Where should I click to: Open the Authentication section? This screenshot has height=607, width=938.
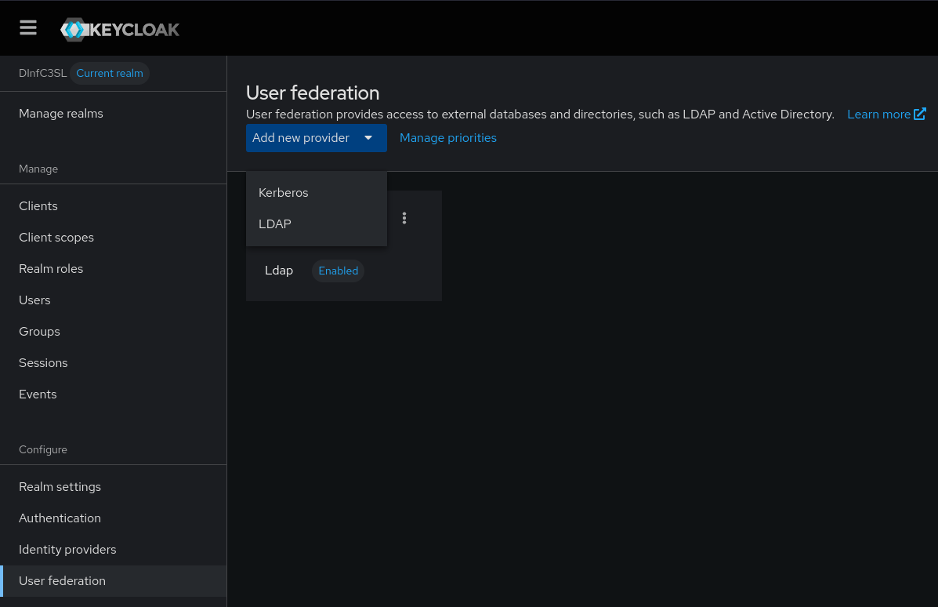[60, 518]
